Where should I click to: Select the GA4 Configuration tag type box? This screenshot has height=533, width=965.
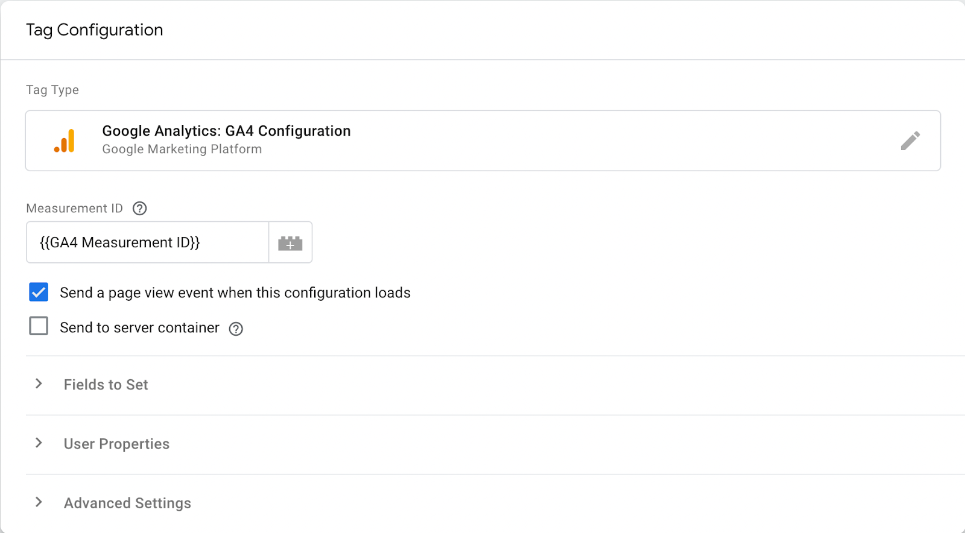click(x=482, y=140)
